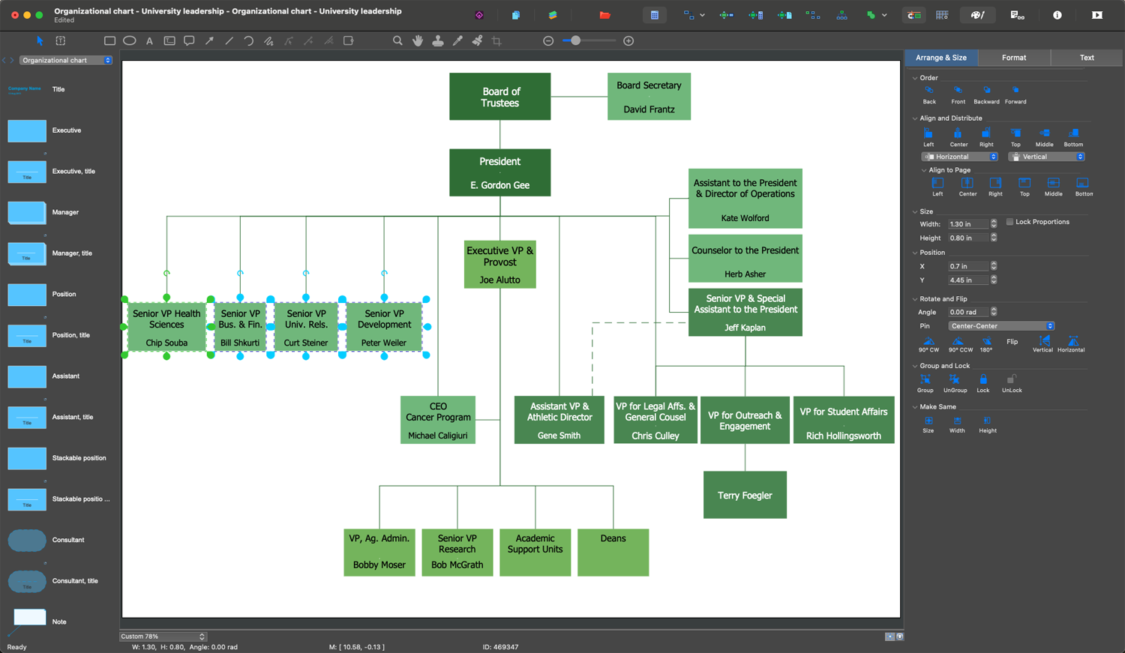Image resolution: width=1125 pixels, height=653 pixels.
Task: Choose the text tool in toolbar
Action: pos(149,41)
